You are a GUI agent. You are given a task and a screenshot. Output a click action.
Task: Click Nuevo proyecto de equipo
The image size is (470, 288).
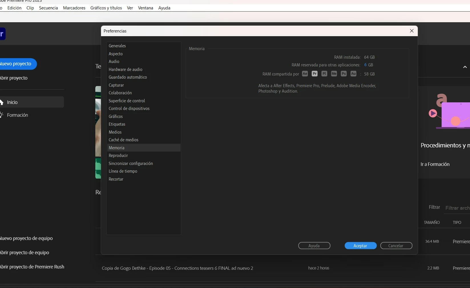tap(26, 238)
